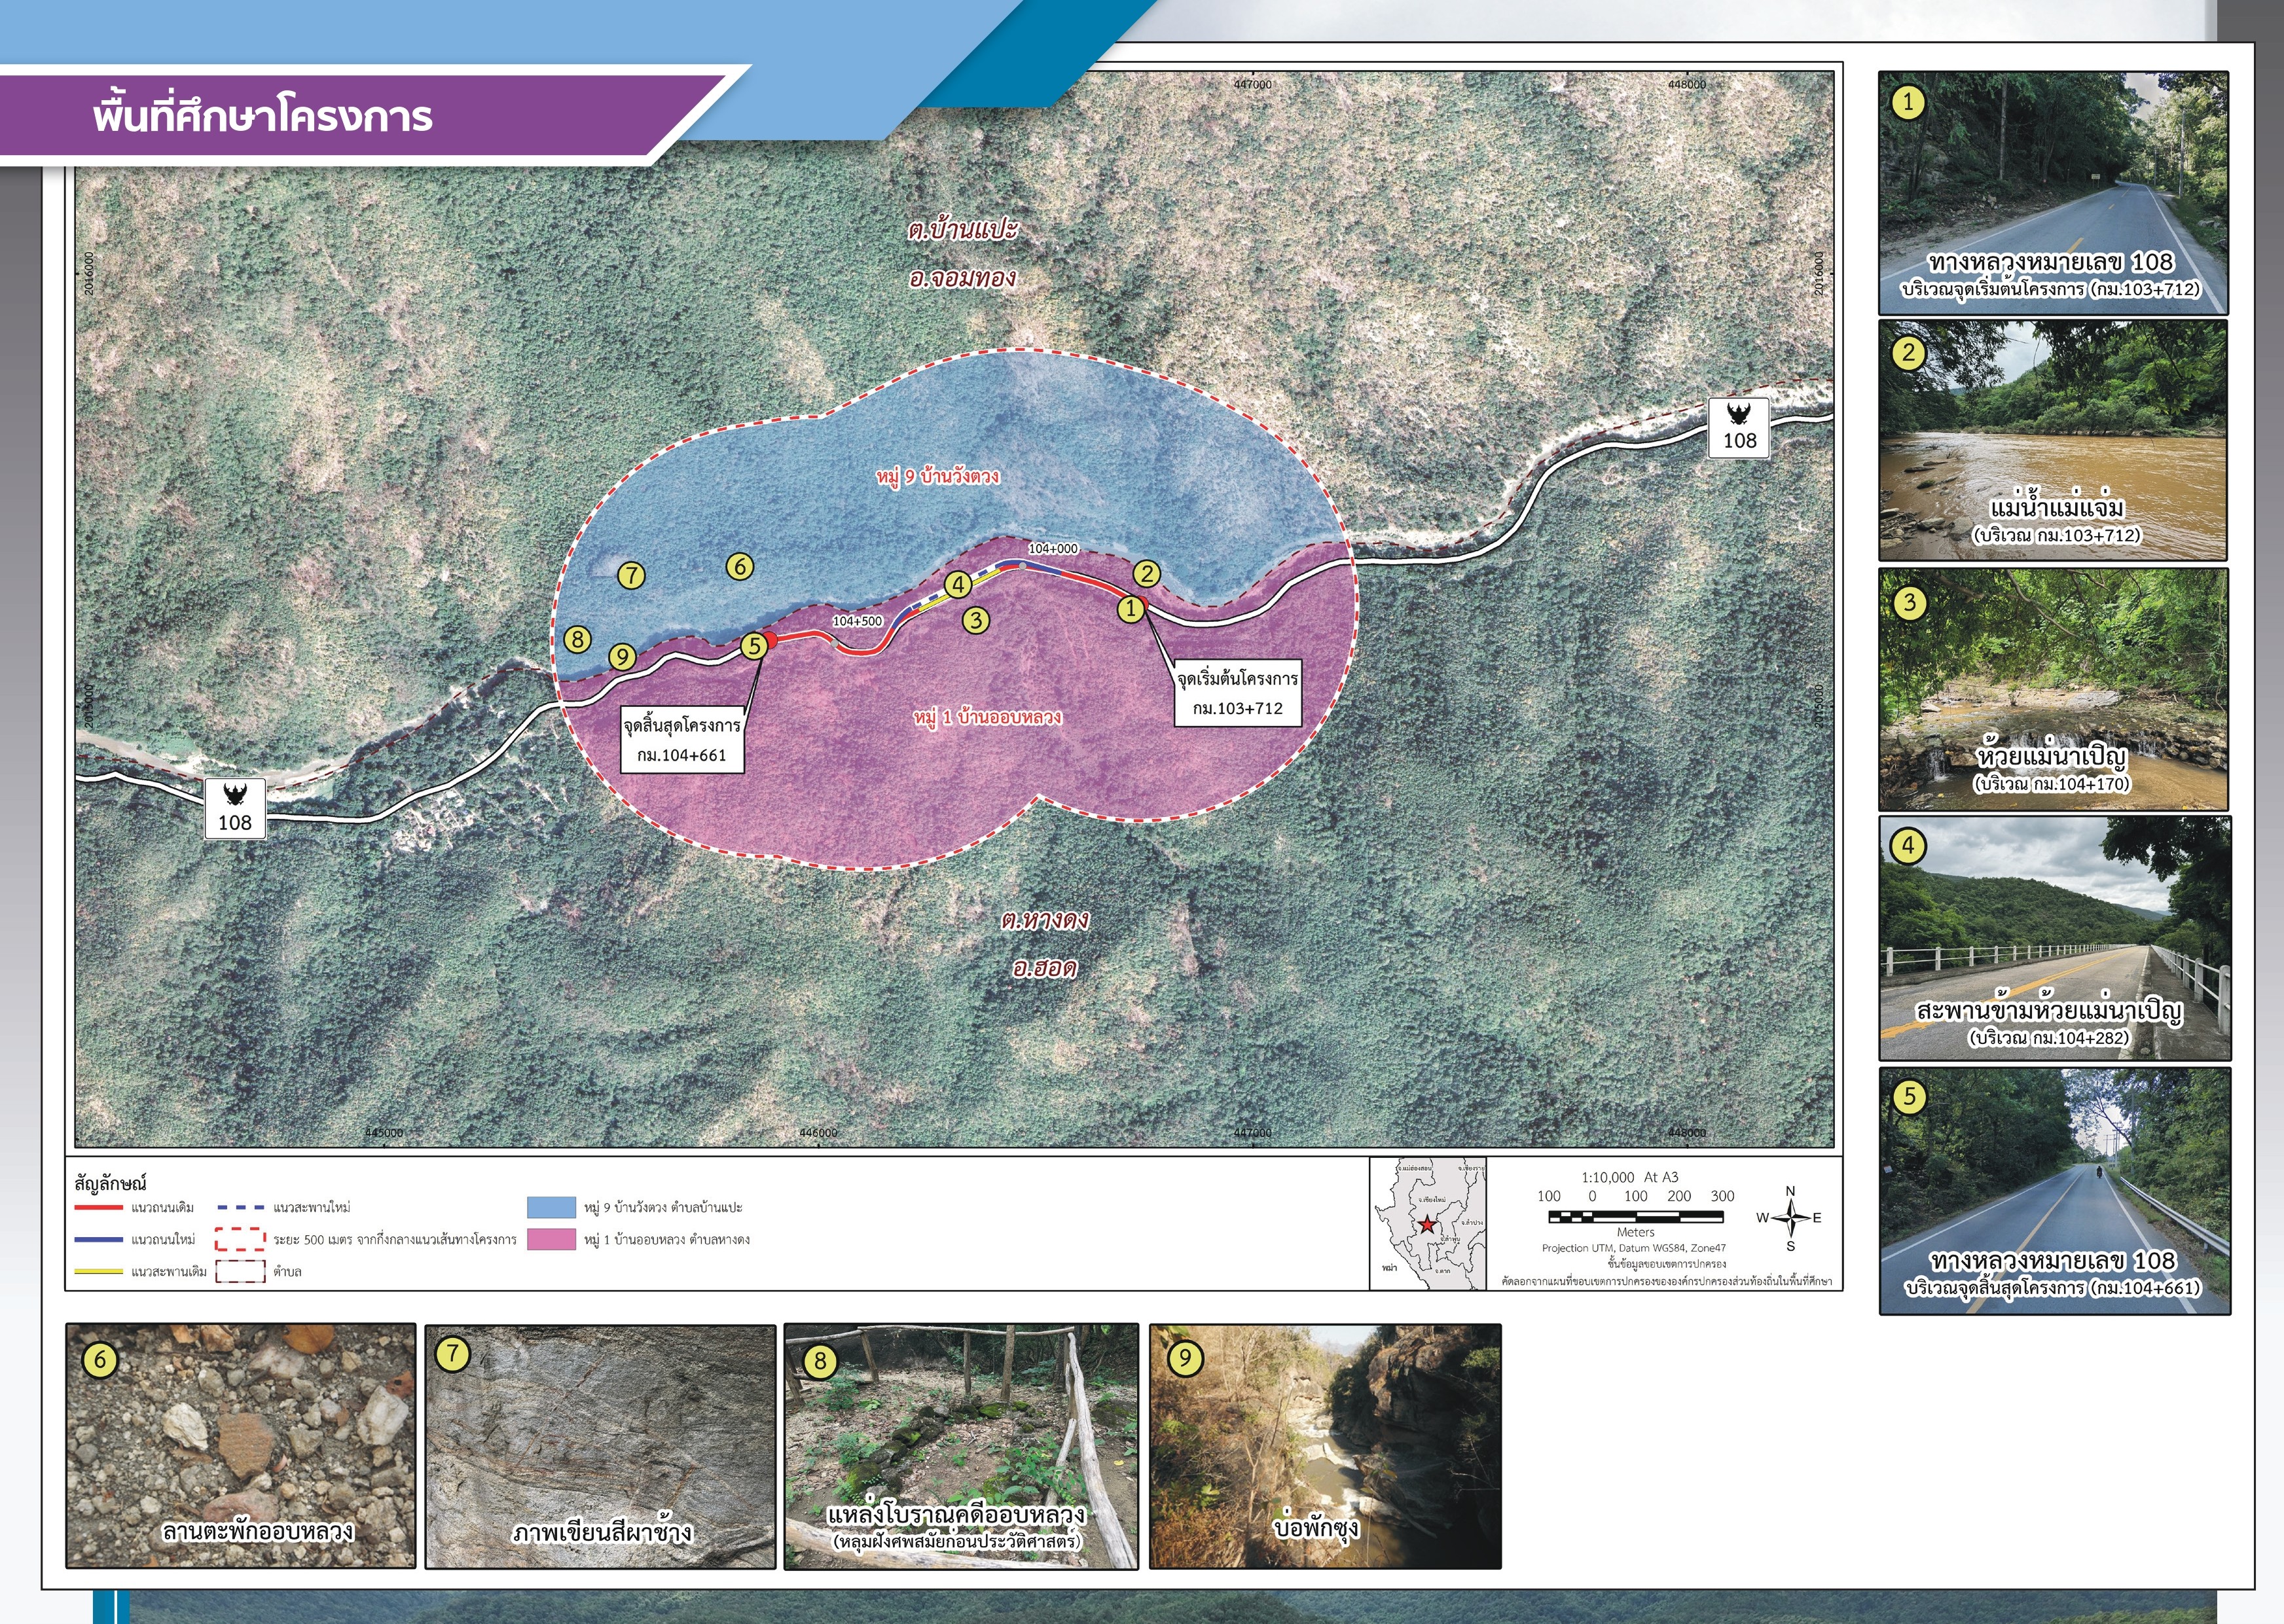
Task: Click the number 3 badge on the stream photo
Action: click(x=1909, y=603)
